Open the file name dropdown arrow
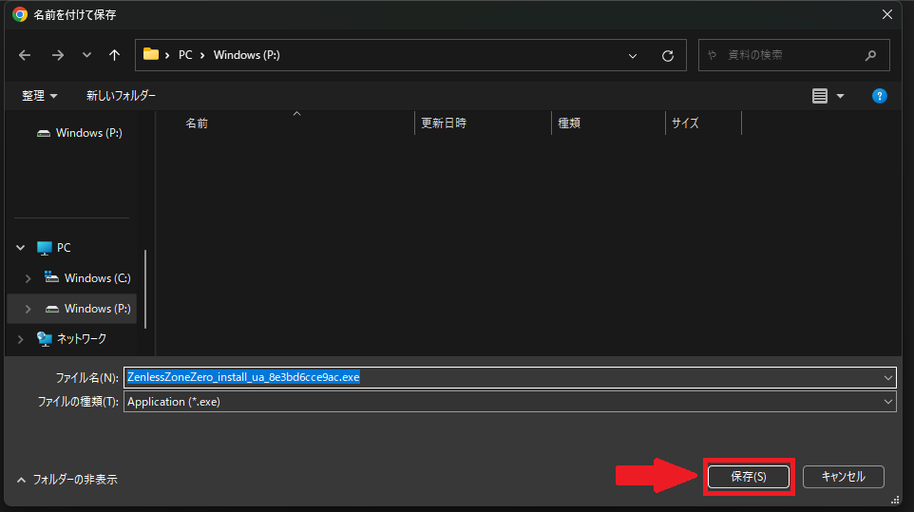914x512 pixels. pos(887,378)
